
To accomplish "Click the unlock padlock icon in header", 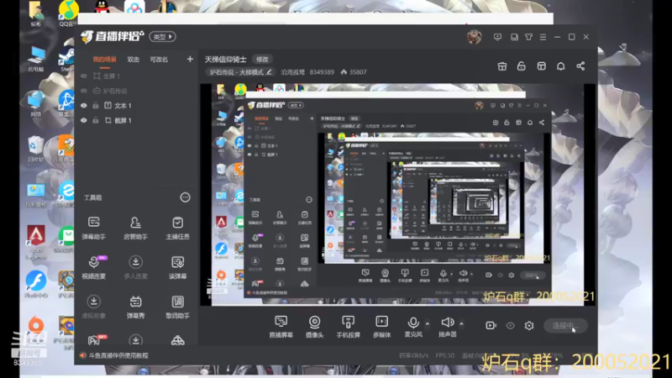I will [521, 66].
